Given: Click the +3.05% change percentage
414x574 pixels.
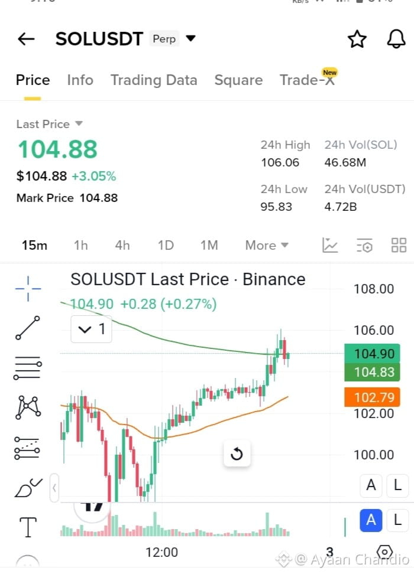Looking at the screenshot, I should pyautogui.click(x=94, y=177).
